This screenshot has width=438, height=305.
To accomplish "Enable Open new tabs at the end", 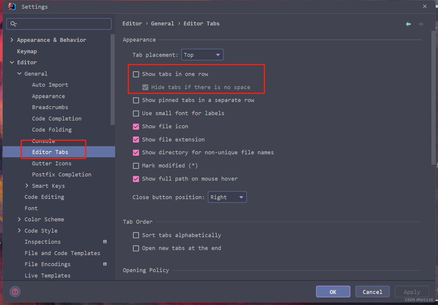I will 136,248.
